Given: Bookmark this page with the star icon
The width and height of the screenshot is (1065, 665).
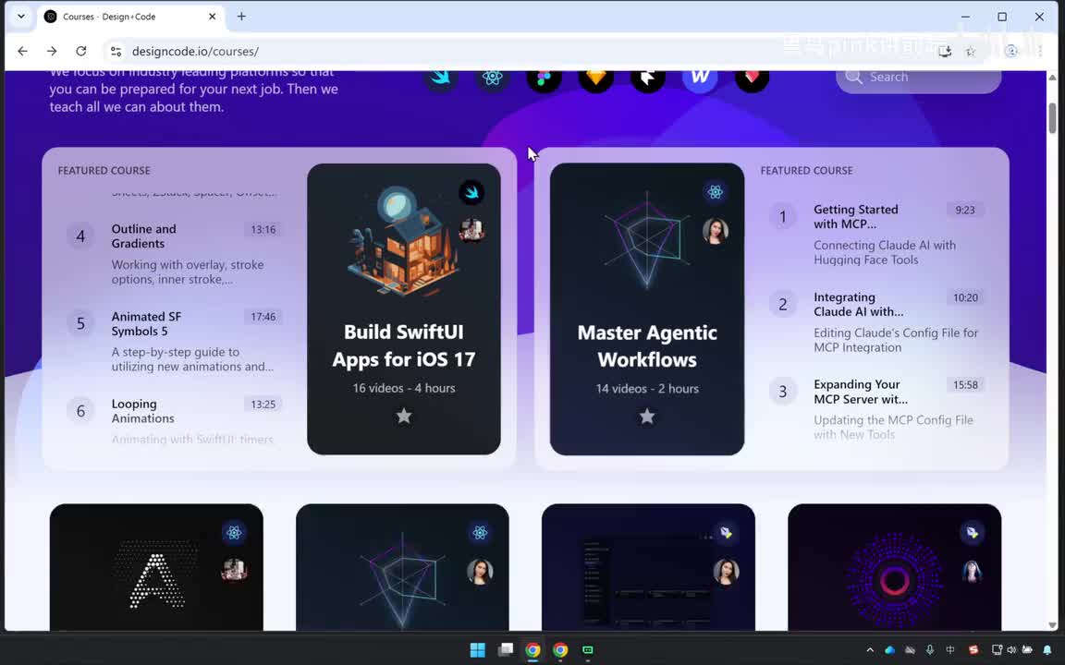Looking at the screenshot, I should pyautogui.click(x=971, y=51).
